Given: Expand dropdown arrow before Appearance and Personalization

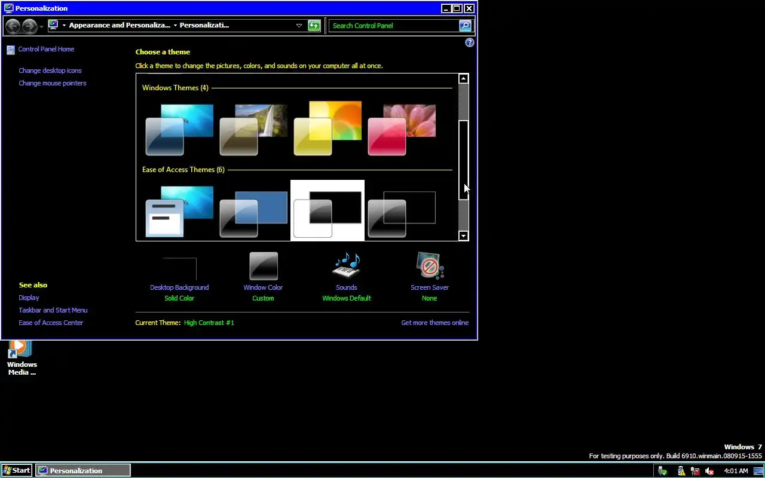Looking at the screenshot, I should 64,26.
